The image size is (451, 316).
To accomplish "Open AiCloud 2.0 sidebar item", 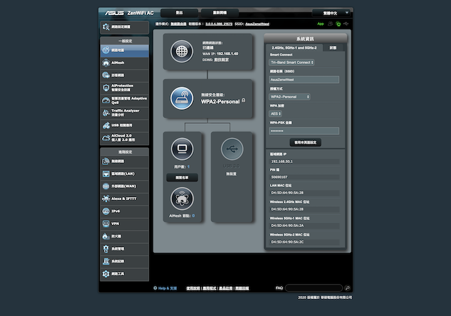I will [125, 138].
